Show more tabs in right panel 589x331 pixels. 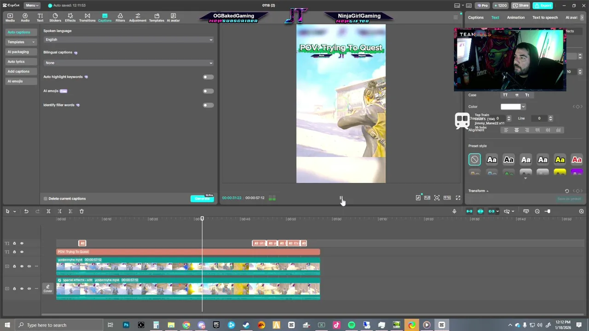pos(582,17)
